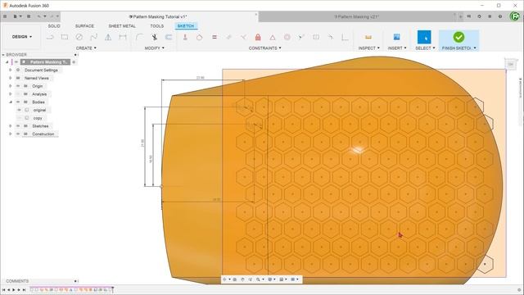The width and height of the screenshot is (524, 295).
Task: Click the timeline Play button
Action: (x=14, y=289)
